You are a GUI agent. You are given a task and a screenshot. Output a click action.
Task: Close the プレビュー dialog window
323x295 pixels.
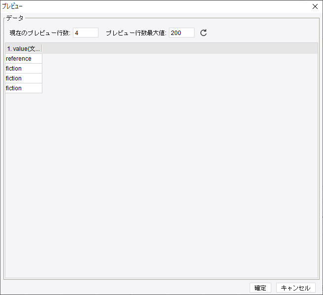315,6
